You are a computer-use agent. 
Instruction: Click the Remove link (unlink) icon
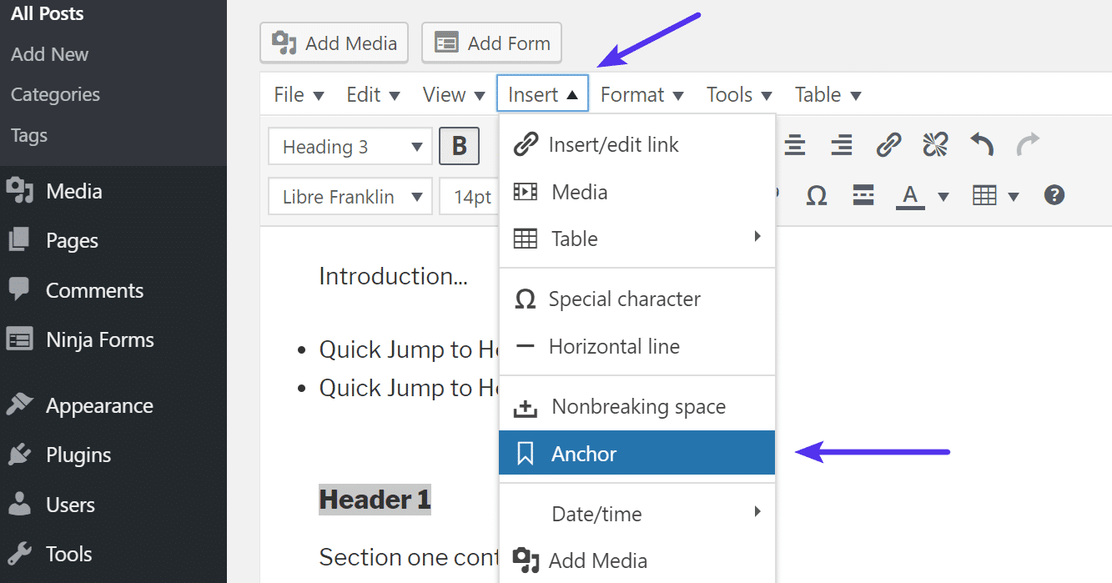(935, 146)
